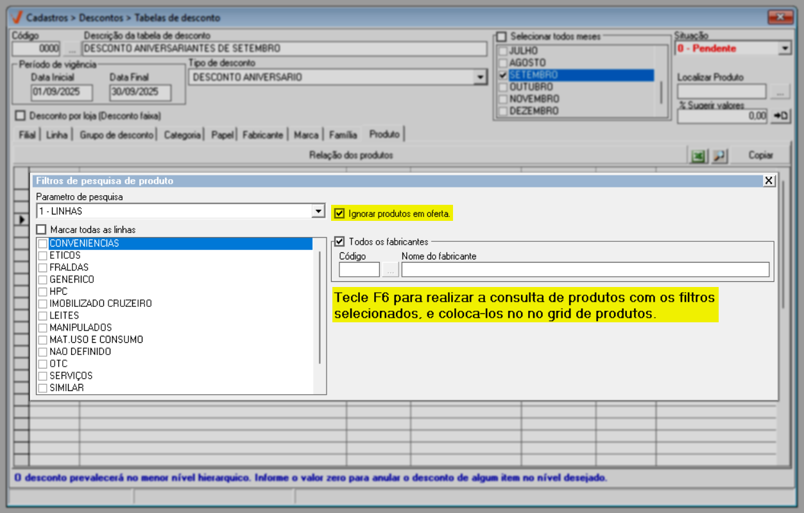This screenshot has height=513, width=804.
Task: Uncheck Ignorar produtos em oferta
Action: point(340,213)
